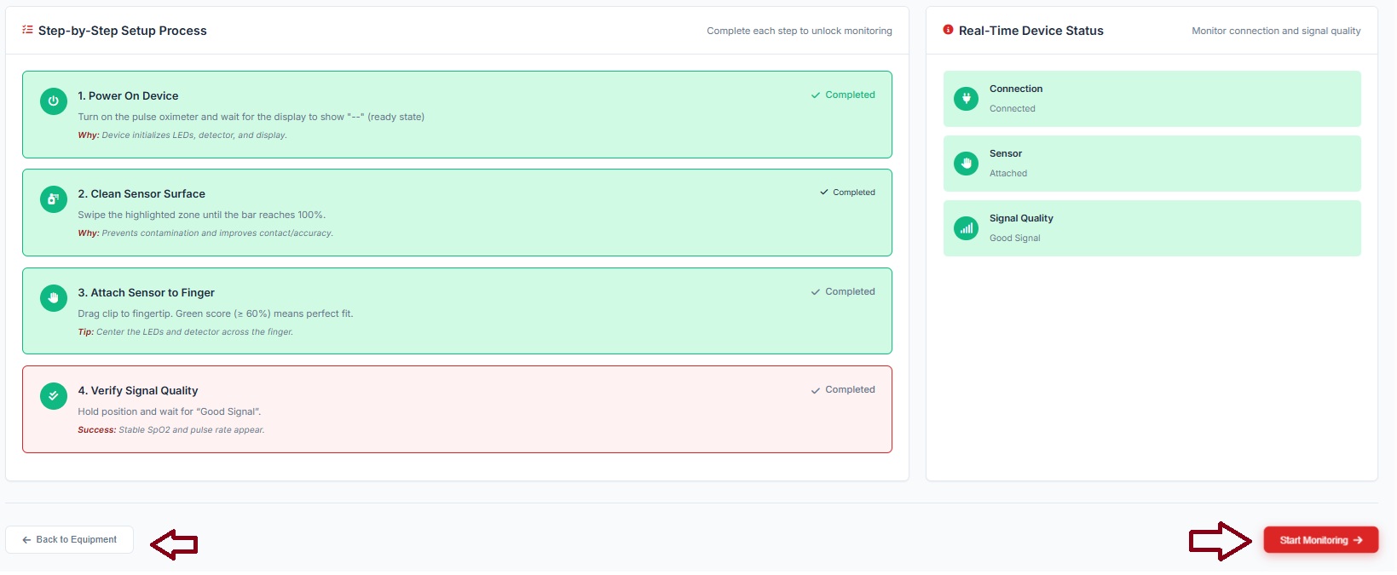Image resolution: width=1397 pixels, height=575 pixels.
Task: Click Completed checkmark on Power On Device step
Action: [816, 95]
